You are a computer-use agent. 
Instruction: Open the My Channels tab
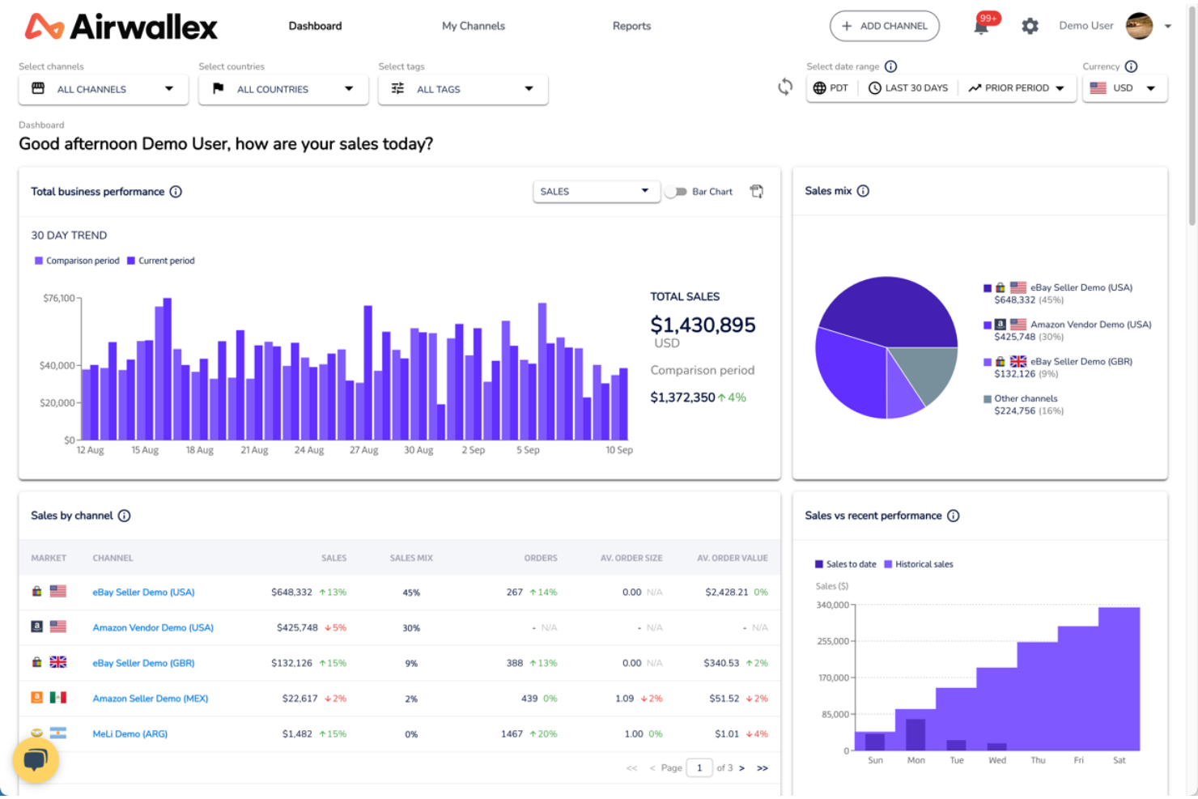click(473, 25)
